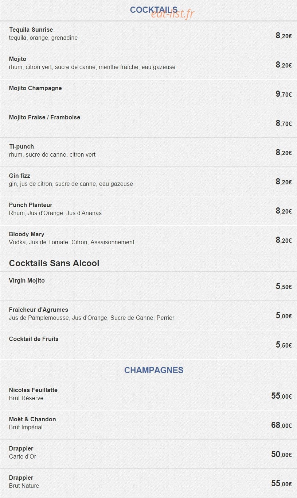Open the Mojito cocktail entry
297x498 pixels.
click(x=148, y=65)
